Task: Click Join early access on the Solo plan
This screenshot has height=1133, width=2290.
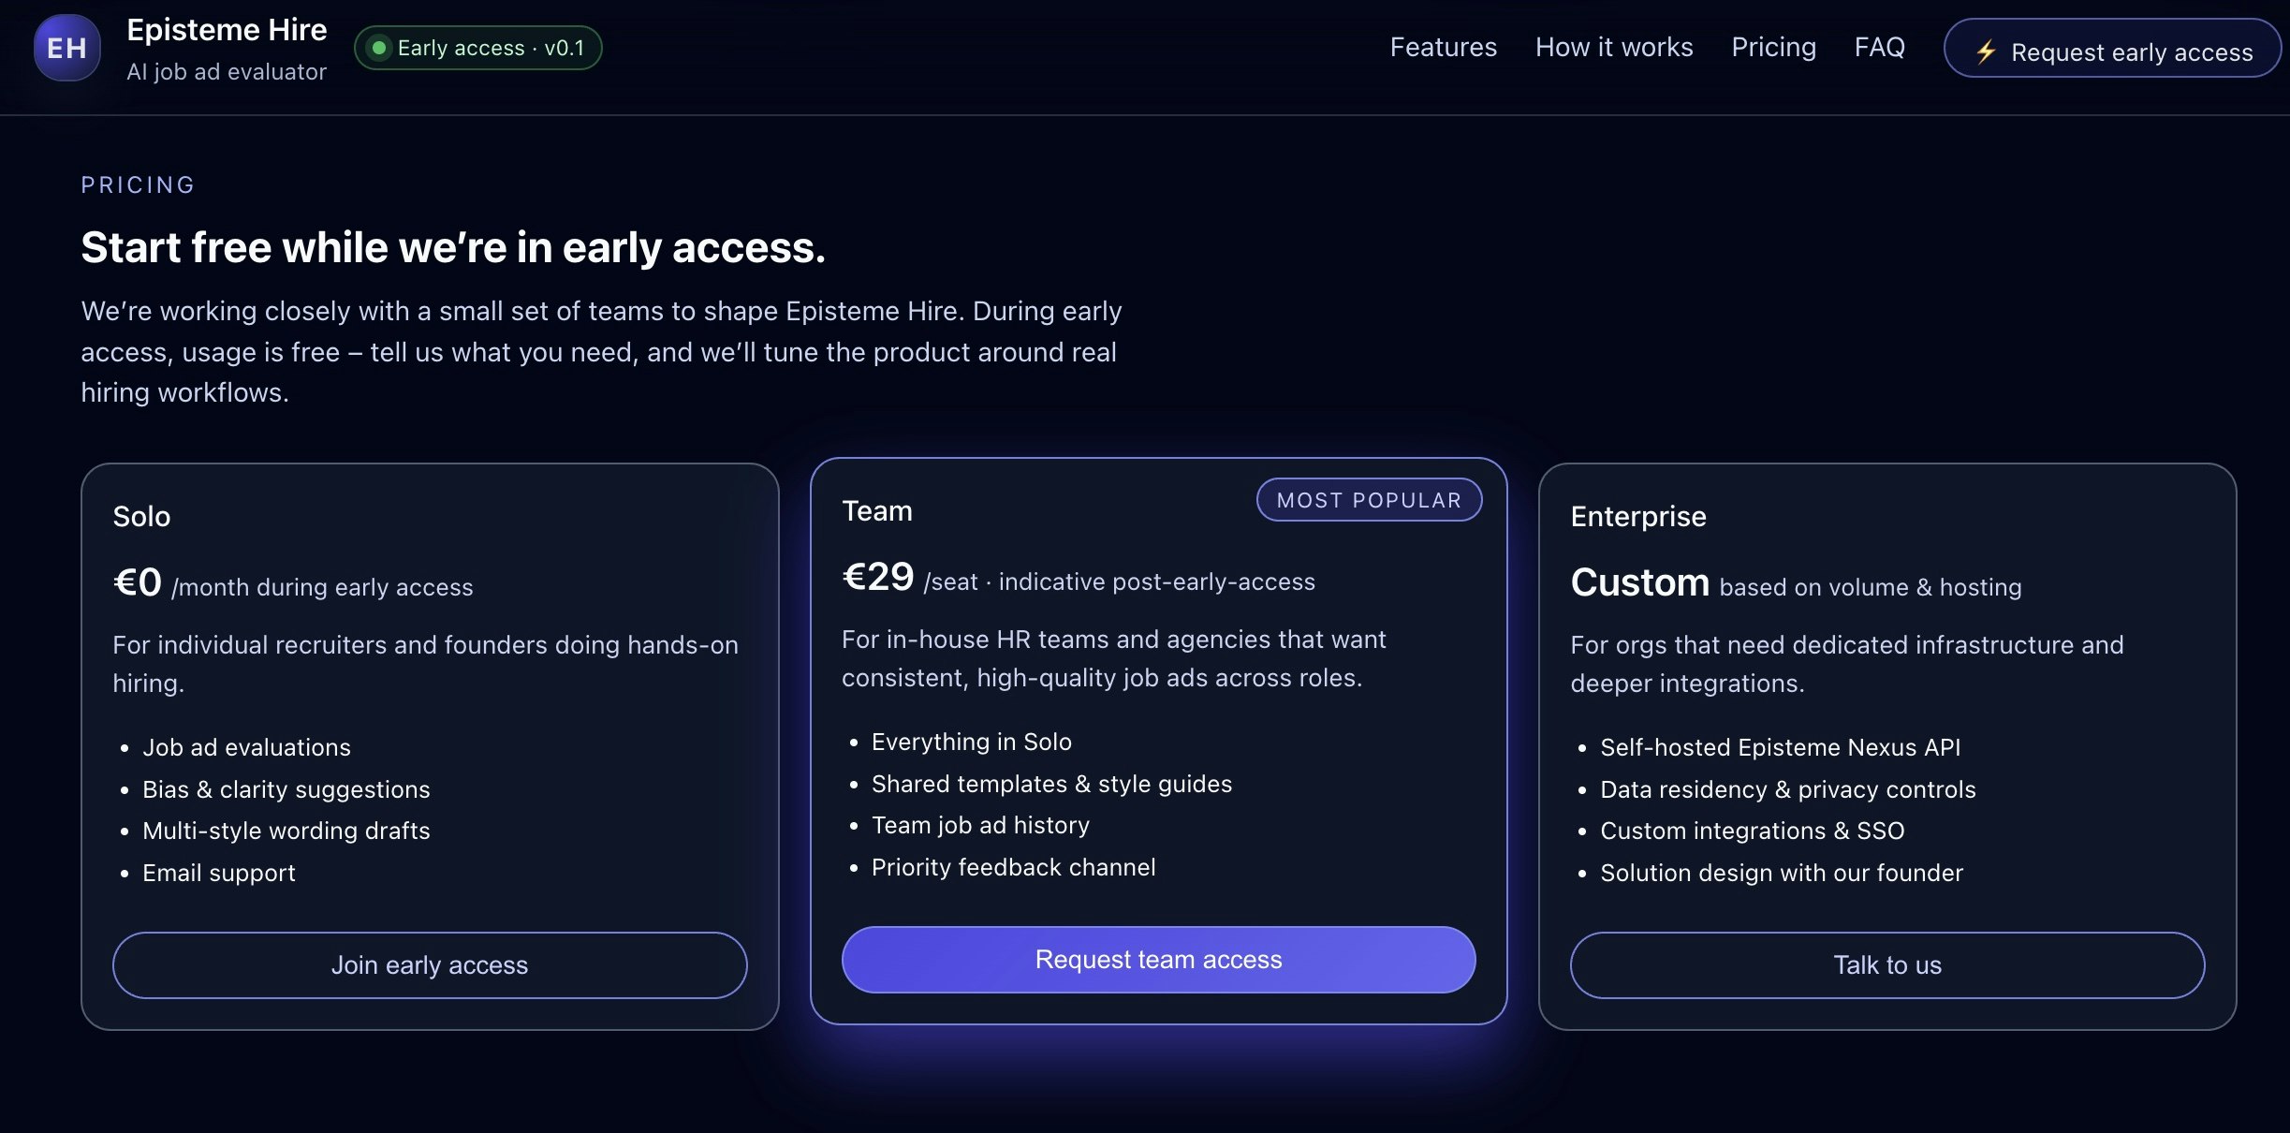Action: pos(429,965)
